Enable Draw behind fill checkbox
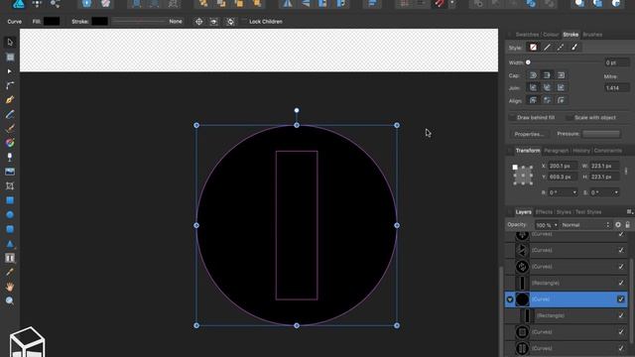Screen dimensions: 635x357 (x=512, y=117)
